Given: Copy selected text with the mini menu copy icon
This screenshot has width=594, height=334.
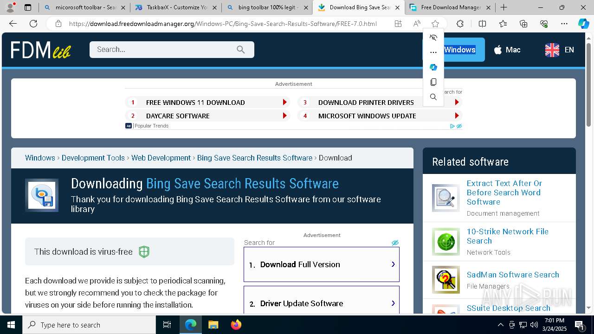Looking at the screenshot, I should pyautogui.click(x=433, y=82).
